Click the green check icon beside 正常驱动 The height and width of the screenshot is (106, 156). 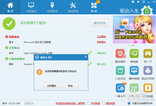(6, 48)
